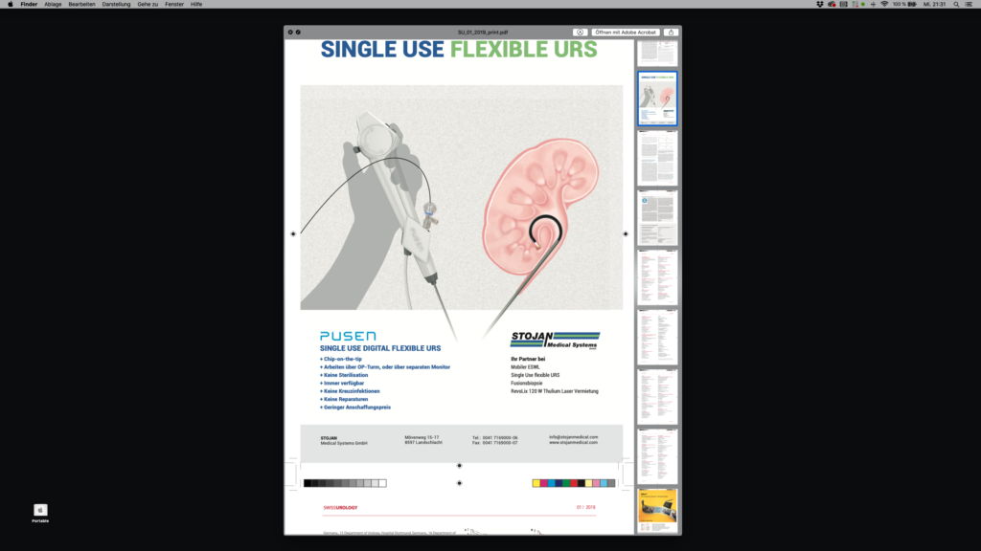
Task: Click Öffnen mit Adobe Acrobat button
Action: tap(625, 32)
